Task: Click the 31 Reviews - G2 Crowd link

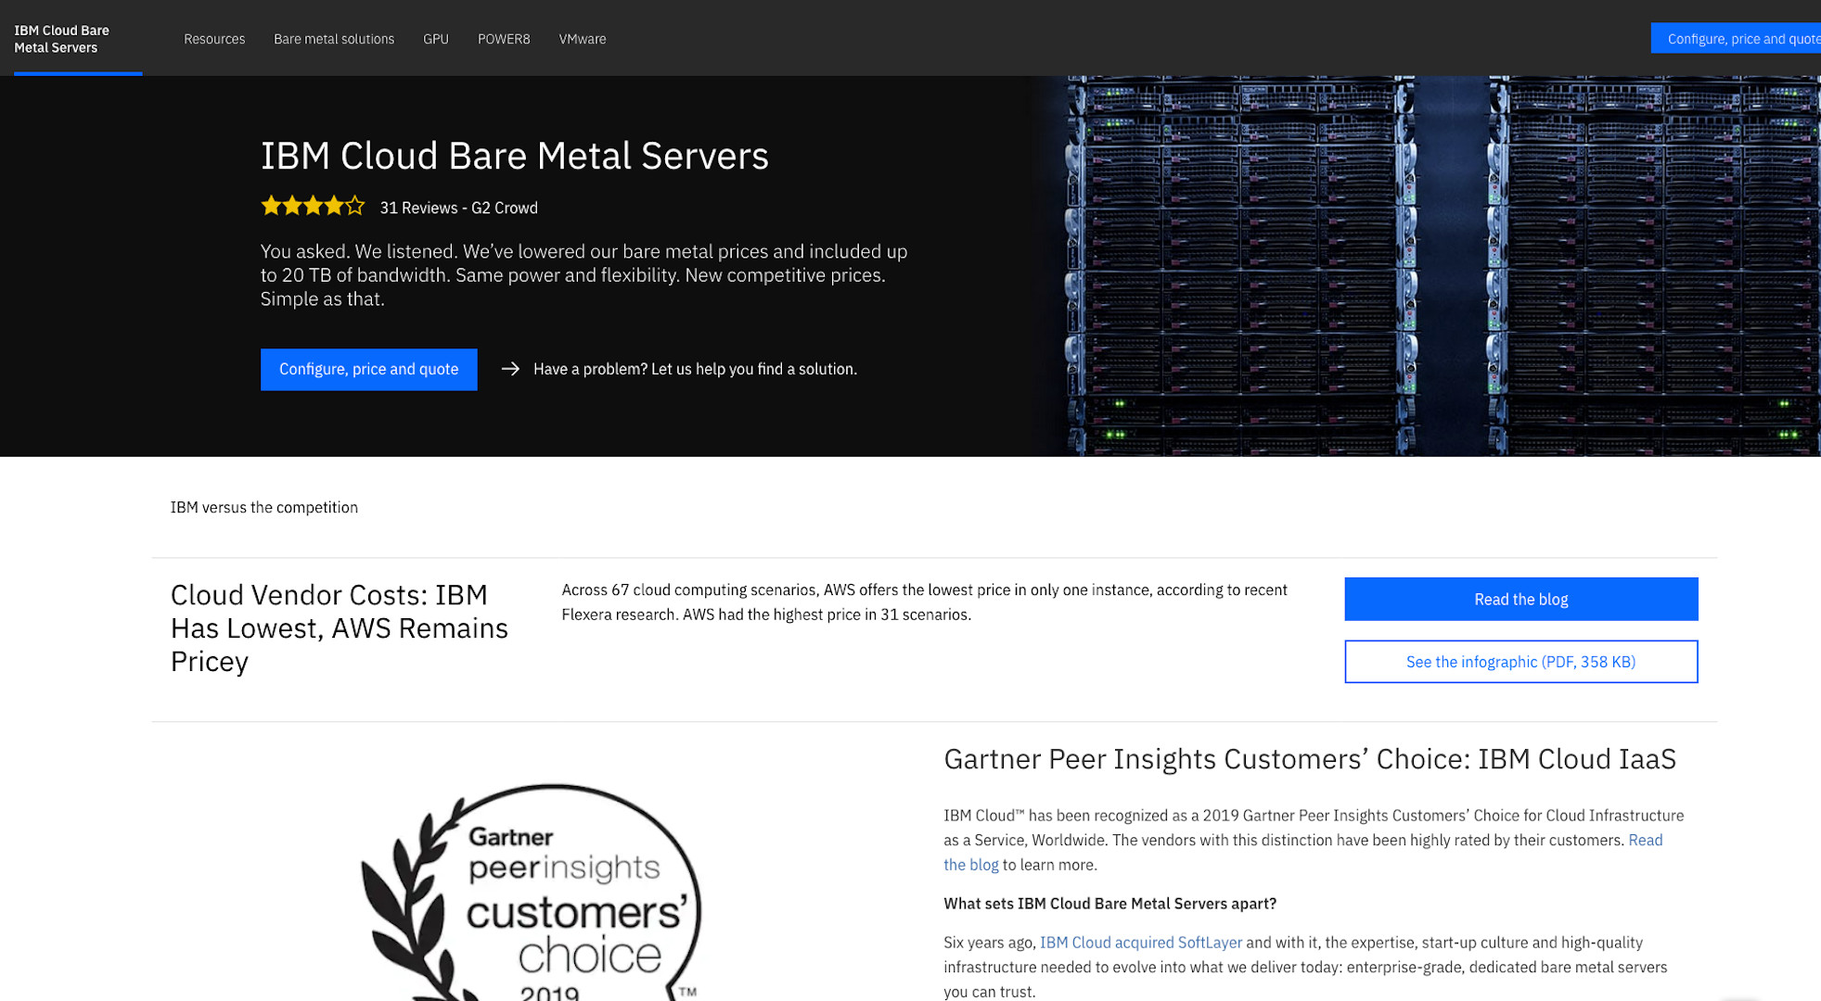Action: (x=458, y=208)
